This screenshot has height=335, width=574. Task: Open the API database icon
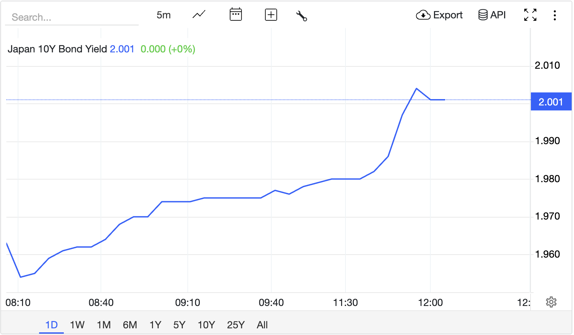(x=482, y=15)
